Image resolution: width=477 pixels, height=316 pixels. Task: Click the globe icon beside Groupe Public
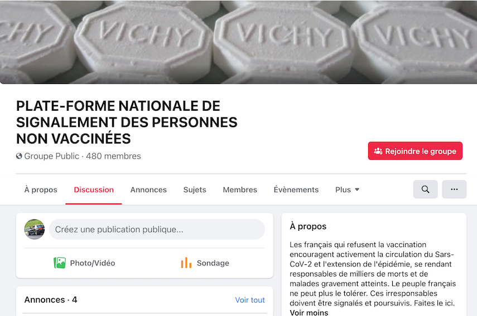point(19,156)
